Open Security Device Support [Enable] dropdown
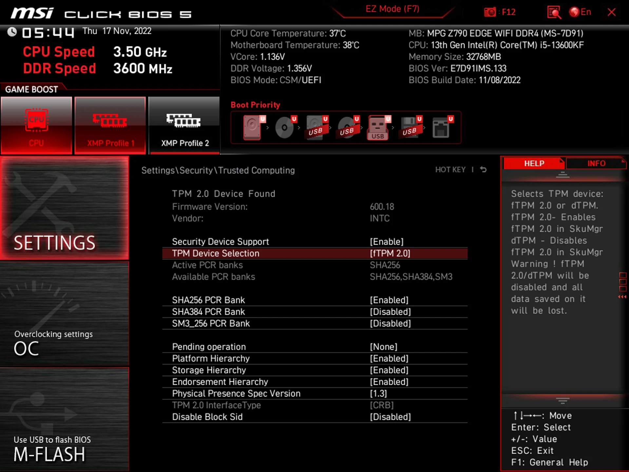The image size is (629, 472). pos(315,242)
